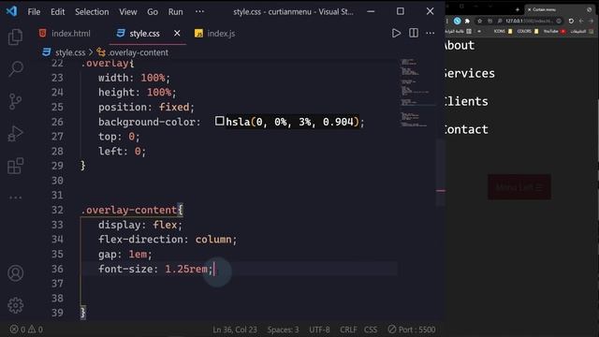The width and height of the screenshot is (599, 337).
Task: Open the Search view in the activity bar
Action: pos(16,69)
